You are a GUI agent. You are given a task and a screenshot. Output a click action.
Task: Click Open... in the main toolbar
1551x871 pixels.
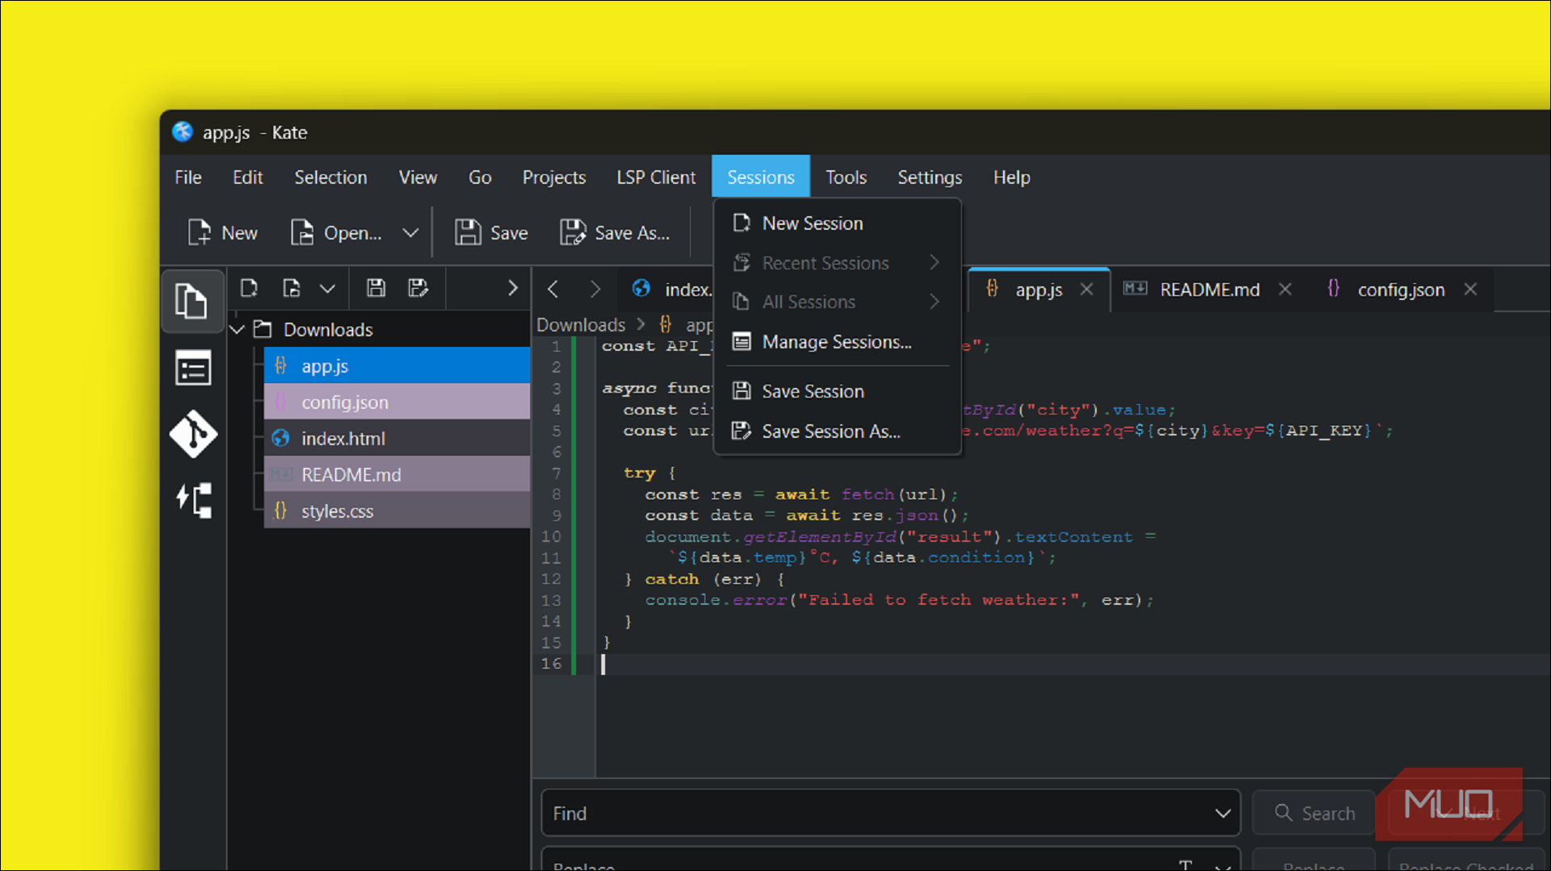click(x=336, y=233)
